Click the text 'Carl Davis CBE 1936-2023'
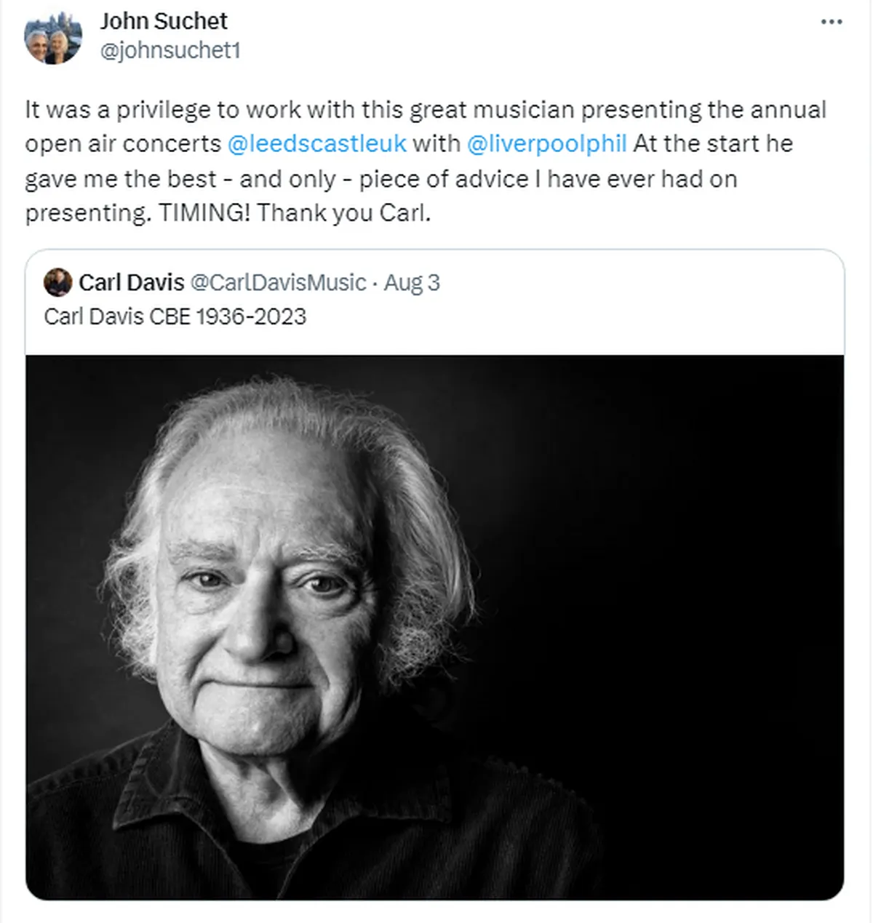Image resolution: width=873 pixels, height=923 pixels. click(177, 316)
